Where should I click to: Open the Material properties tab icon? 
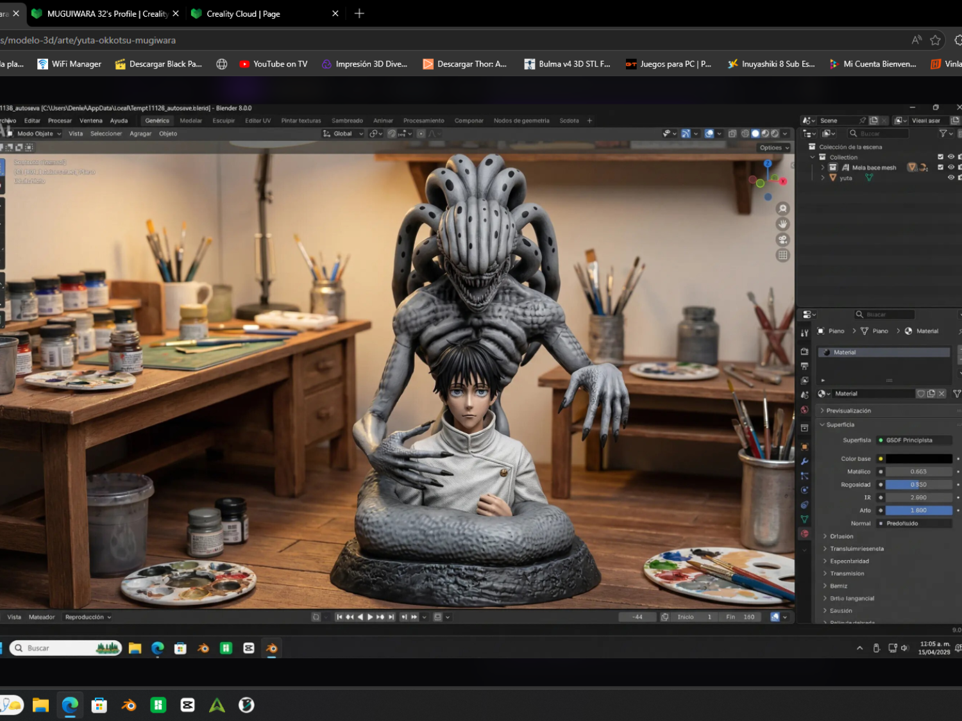(805, 534)
